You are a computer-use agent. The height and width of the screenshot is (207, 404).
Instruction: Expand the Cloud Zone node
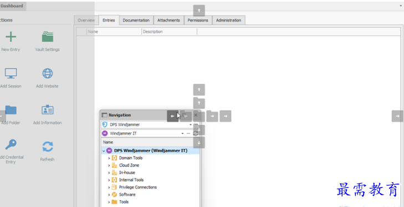109,165
